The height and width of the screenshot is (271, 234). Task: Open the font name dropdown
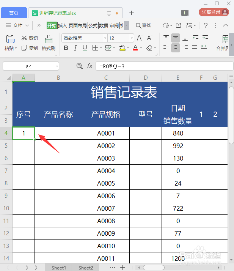click(x=105, y=38)
